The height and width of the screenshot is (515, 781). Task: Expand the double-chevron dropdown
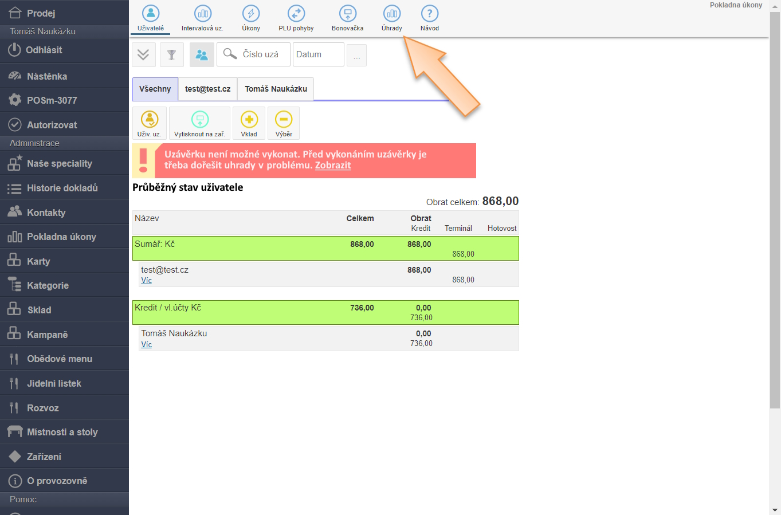[x=143, y=55]
